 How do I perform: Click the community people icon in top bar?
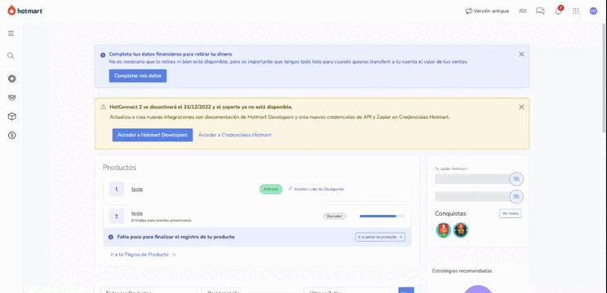[x=523, y=11]
